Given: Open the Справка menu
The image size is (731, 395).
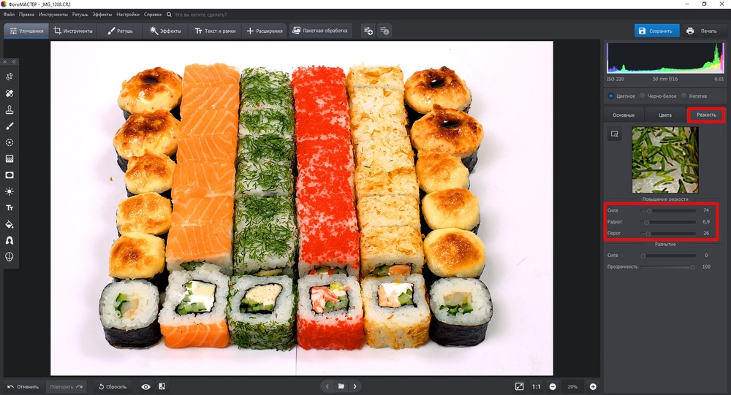Looking at the screenshot, I should click(153, 15).
